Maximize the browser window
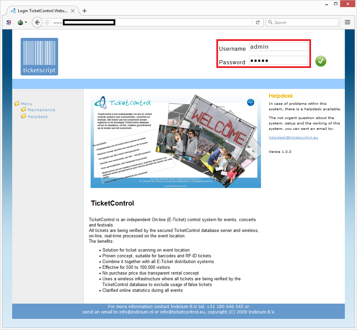 pyautogui.click(x=336, y=4)
